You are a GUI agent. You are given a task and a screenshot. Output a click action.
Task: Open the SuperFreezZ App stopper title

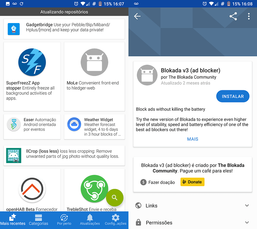[23, 85]
